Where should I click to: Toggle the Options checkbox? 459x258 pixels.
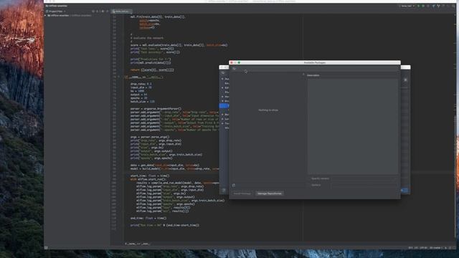tap(309, 185)
